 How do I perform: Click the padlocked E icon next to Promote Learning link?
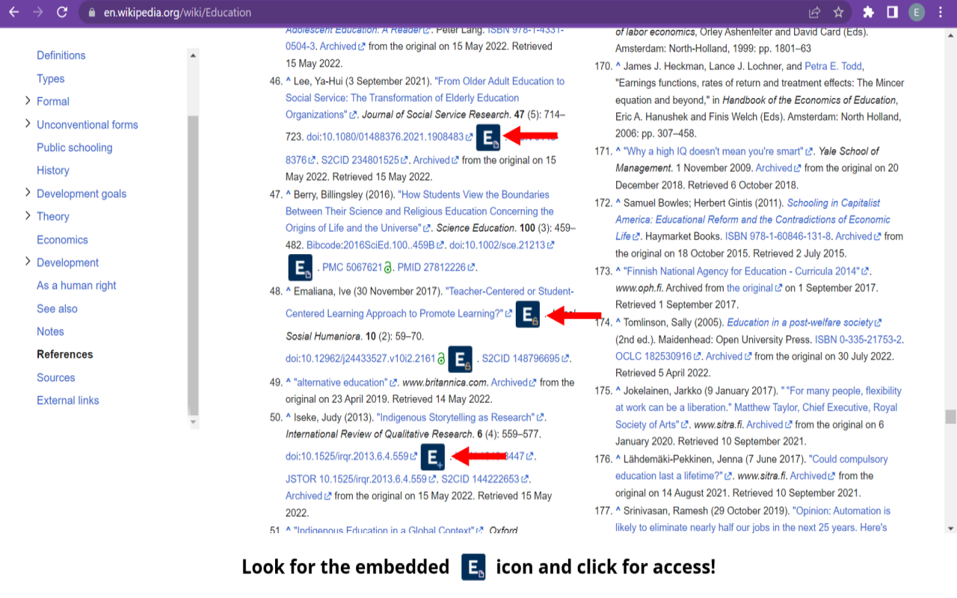(526, 314)
